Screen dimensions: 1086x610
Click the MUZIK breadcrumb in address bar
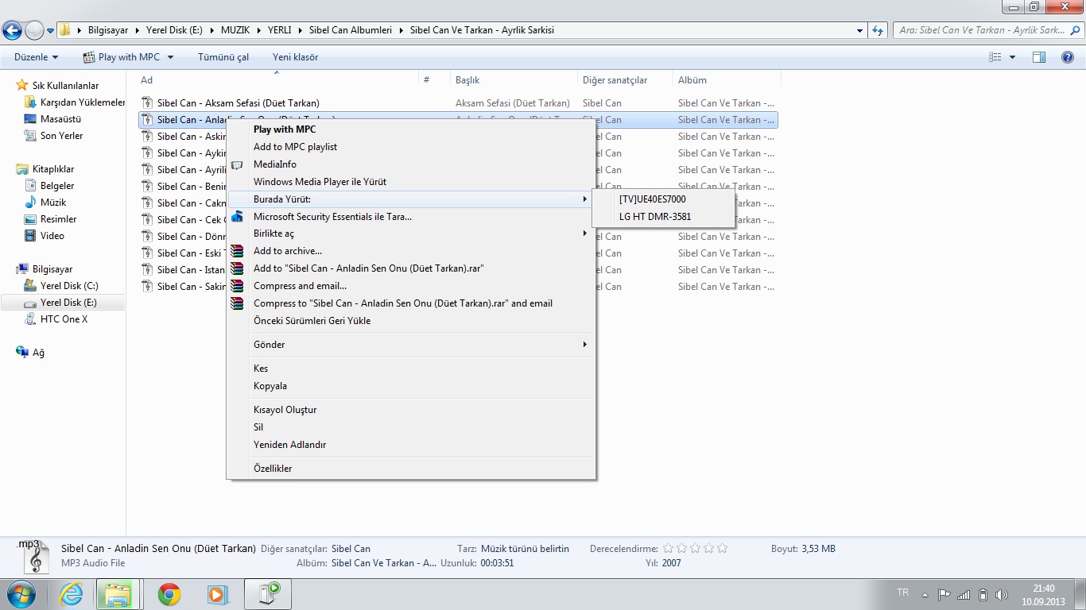click(x=235, y=30)
